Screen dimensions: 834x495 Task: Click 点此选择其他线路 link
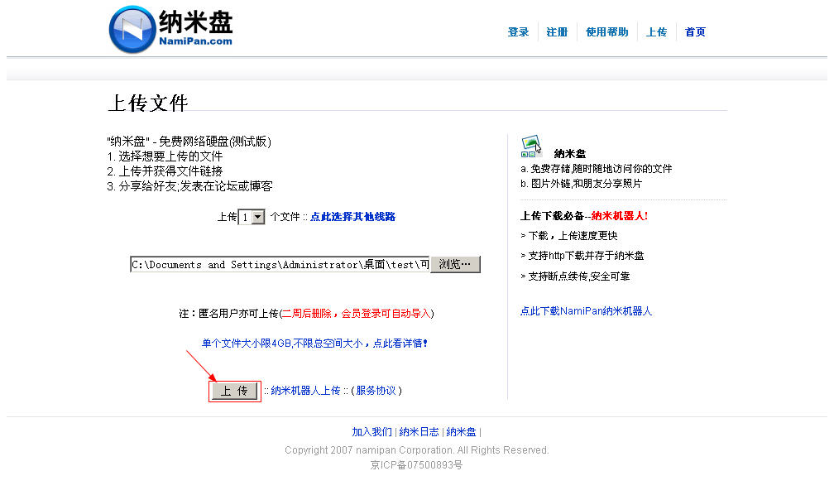[352, 217]
